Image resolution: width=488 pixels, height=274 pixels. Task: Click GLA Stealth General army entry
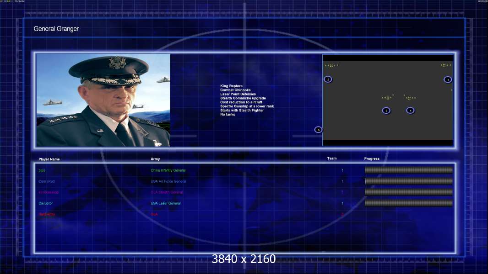click(167, 192)
